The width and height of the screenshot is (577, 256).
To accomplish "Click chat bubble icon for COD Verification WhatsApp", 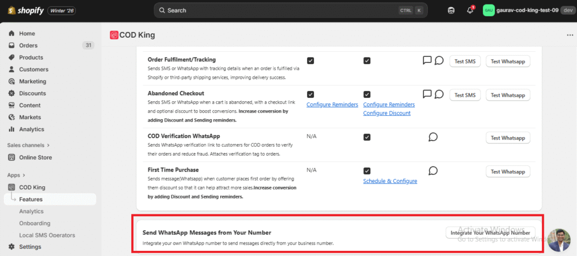I will tap(433, 137).
